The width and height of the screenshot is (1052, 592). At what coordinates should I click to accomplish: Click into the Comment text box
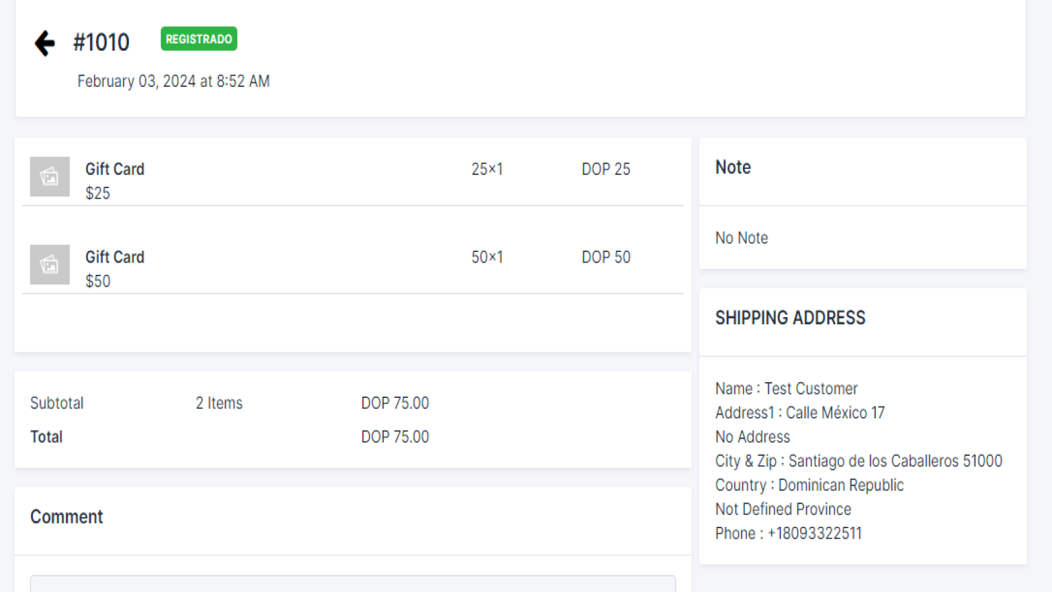pos(352,583)
